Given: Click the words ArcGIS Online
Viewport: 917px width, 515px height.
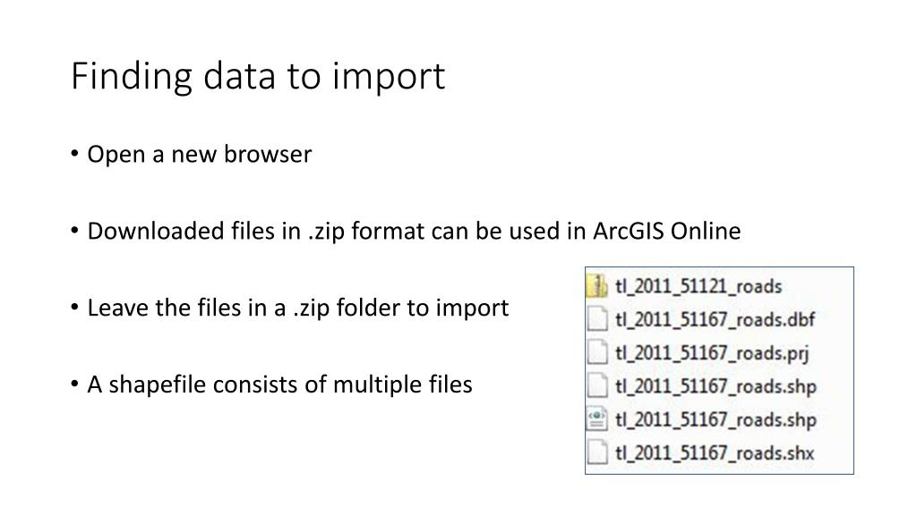Looking at the screenshot, I should [x=666, y=232].
